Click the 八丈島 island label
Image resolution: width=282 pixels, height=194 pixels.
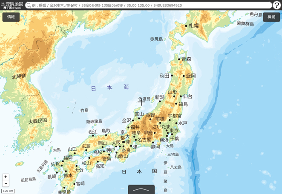pyautogui.click(x=176, y=167)
